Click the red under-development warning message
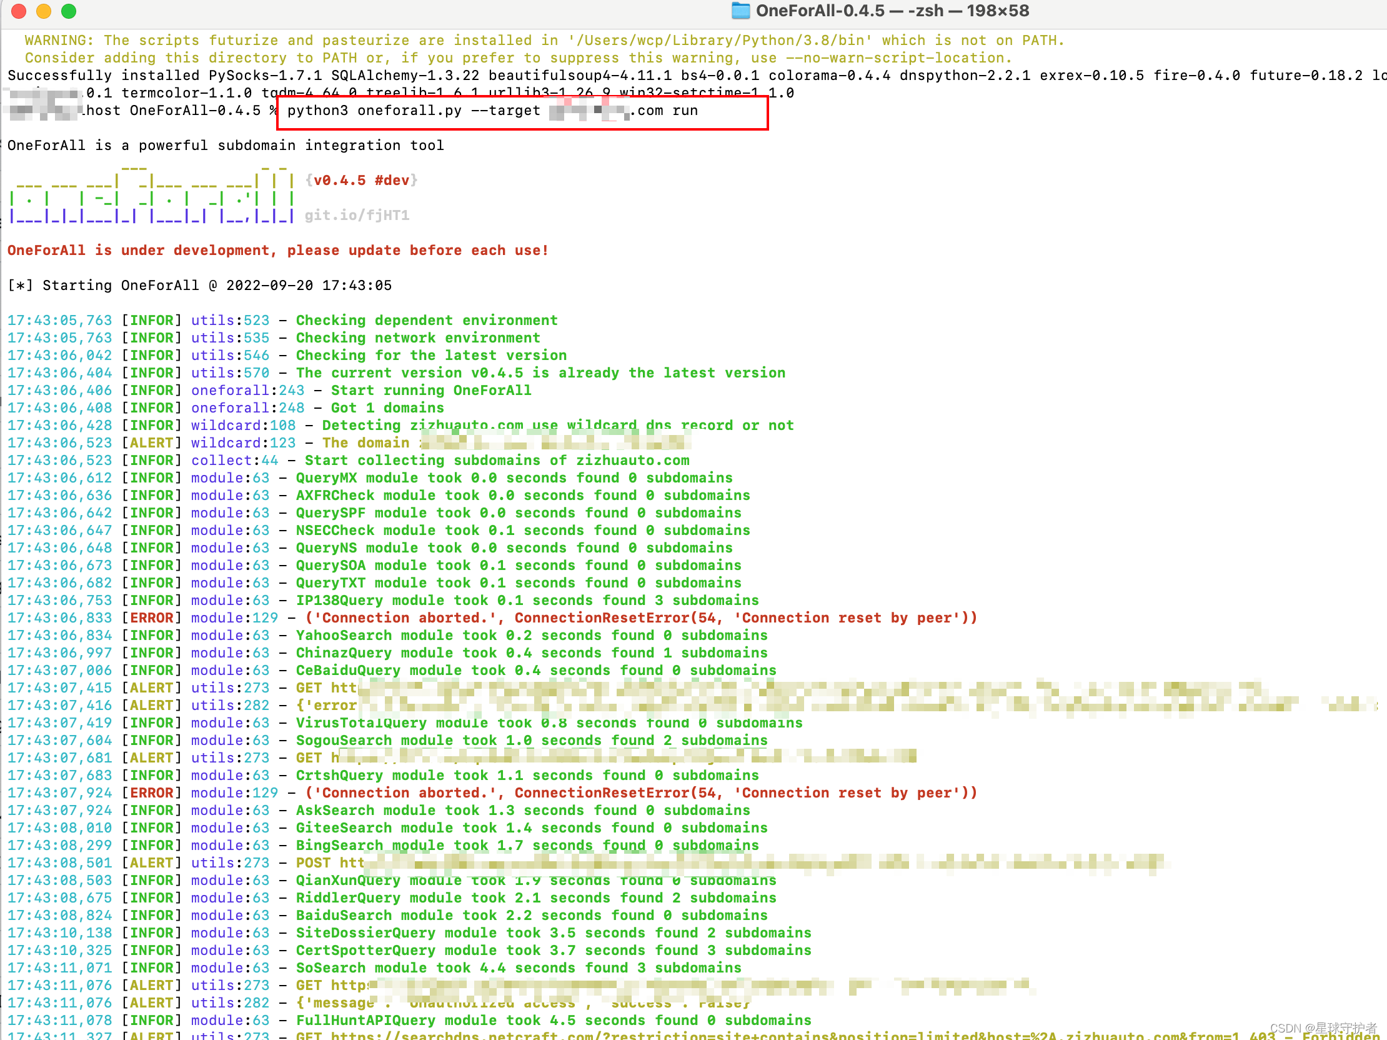 (x=278, y=250)
